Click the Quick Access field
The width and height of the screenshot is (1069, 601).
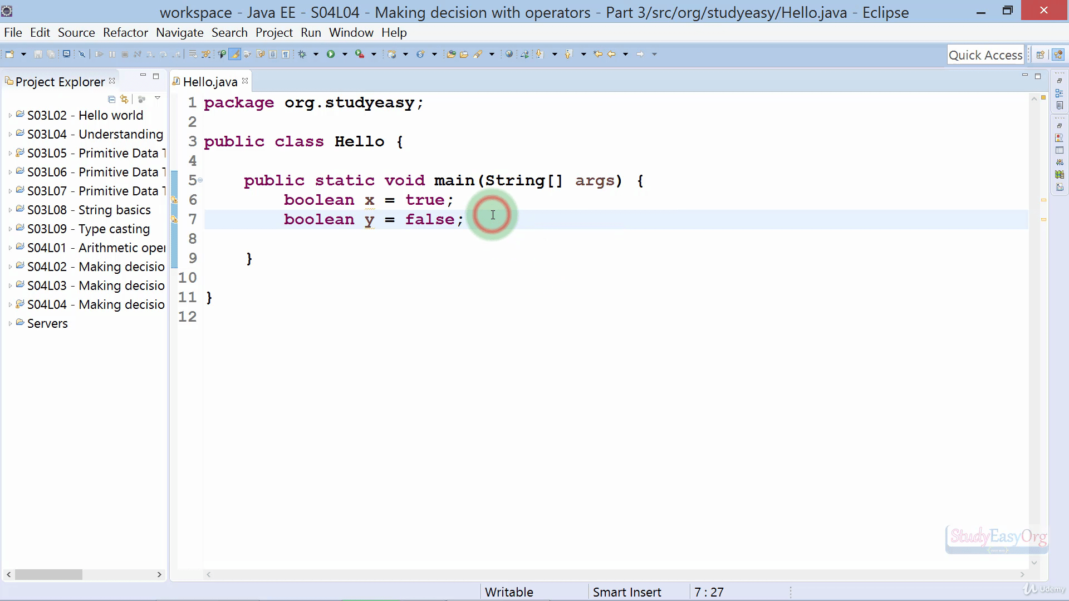tap(985, 55)
